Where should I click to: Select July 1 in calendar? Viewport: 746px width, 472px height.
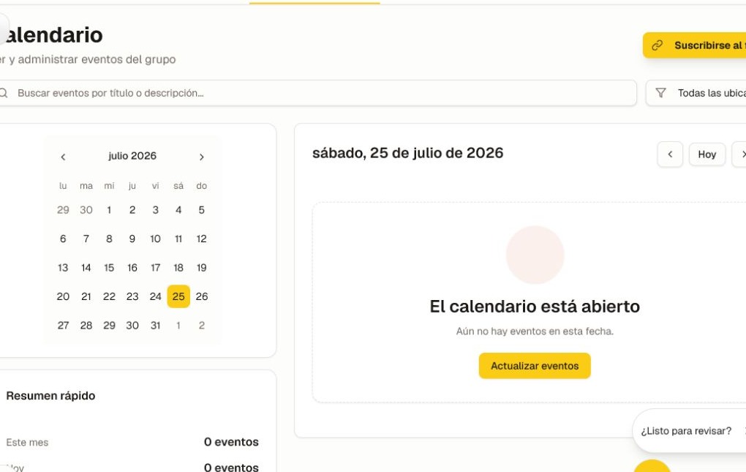point(109,210)
